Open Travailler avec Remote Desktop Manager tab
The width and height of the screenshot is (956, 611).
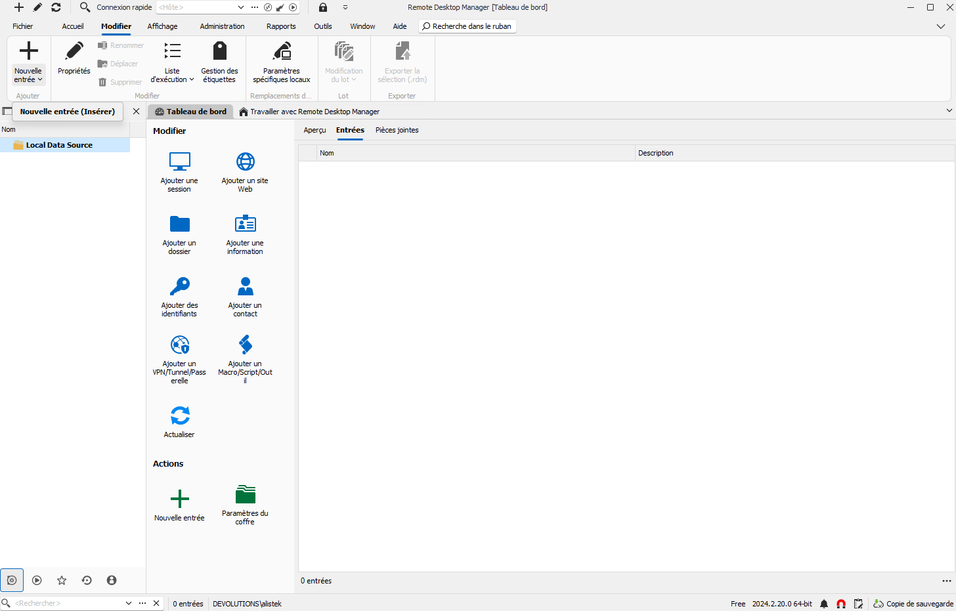309,112
